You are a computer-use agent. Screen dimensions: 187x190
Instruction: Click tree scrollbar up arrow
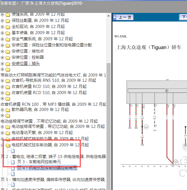108,16
